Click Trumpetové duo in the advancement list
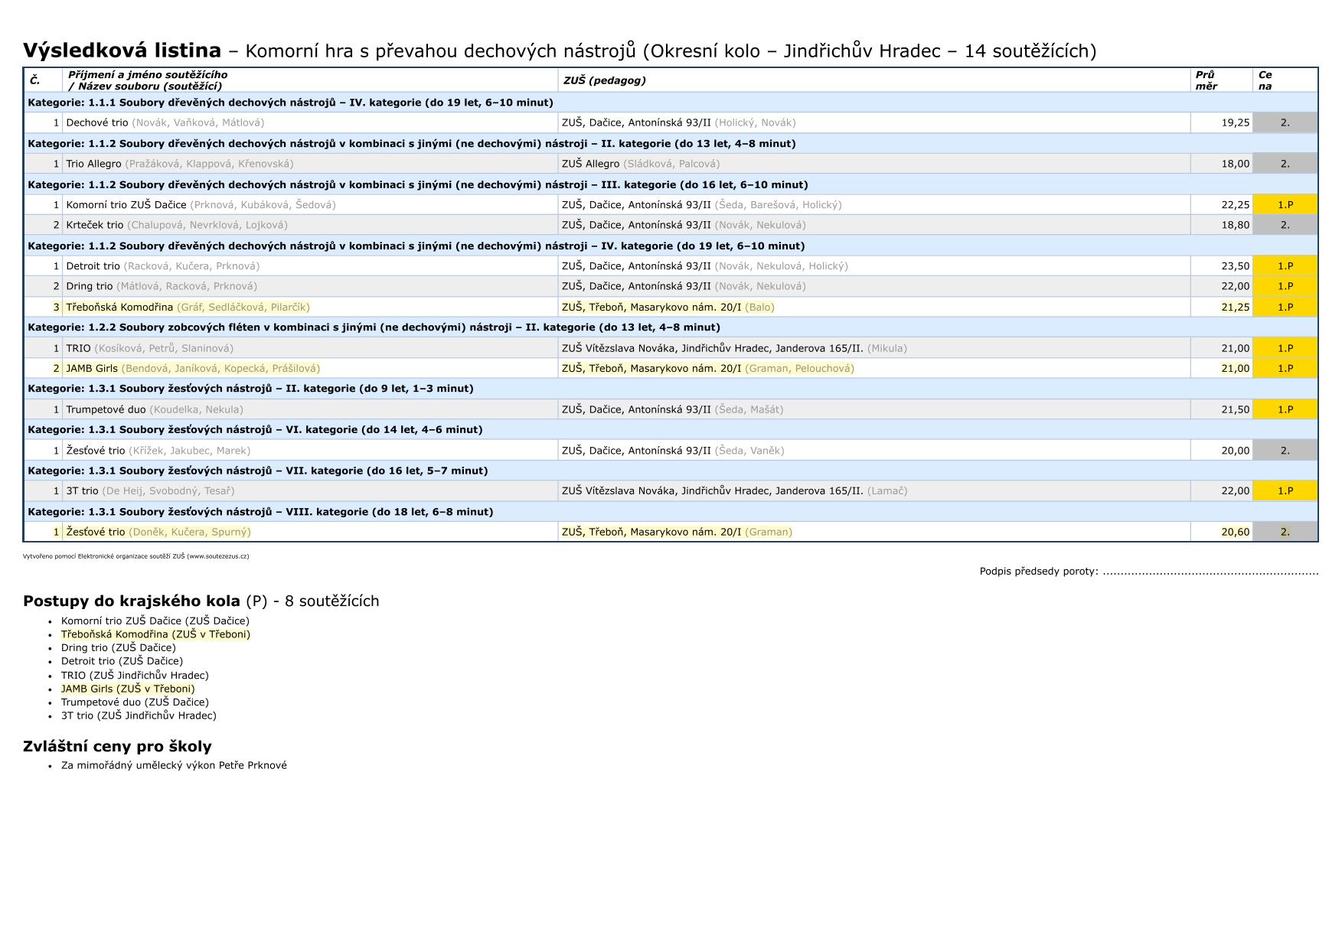 (135, 702)
